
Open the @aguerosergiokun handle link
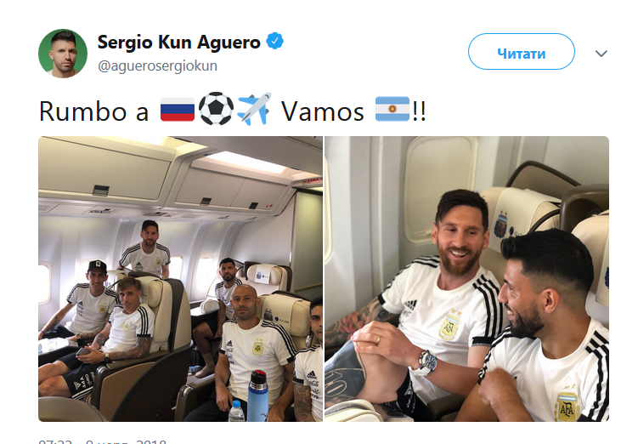click(157, 66)
